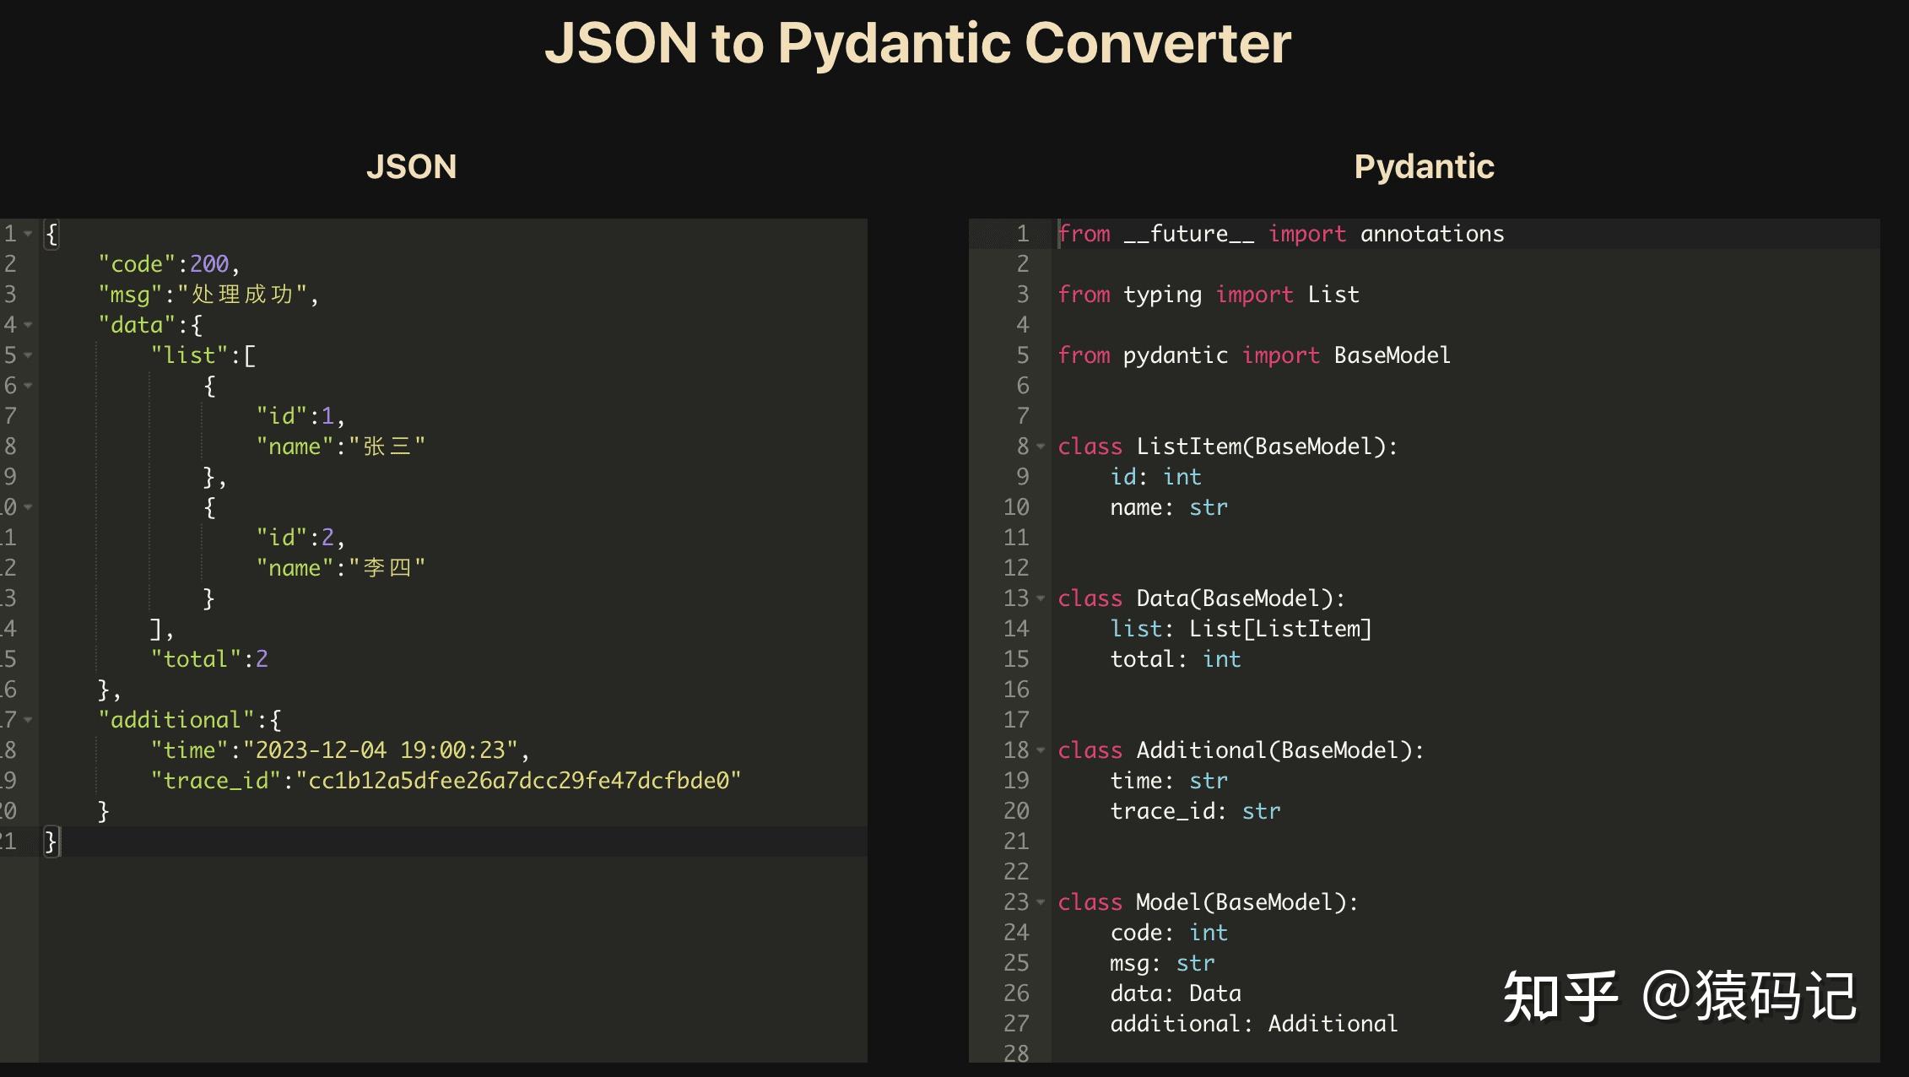Collapse the root JSON object fold arrow on line 1
Image resolution: width=1909 pixels, height=1077 pixels.
[x=28, y=234]
